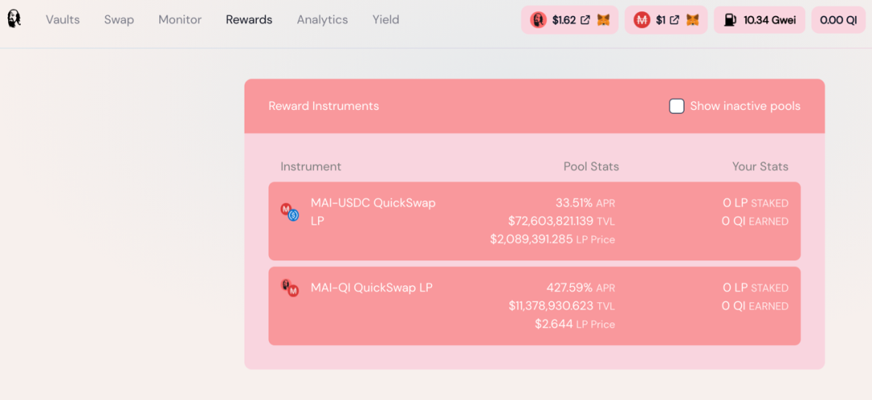This screenshot has width=872, height=400.
Task: Switch to the Monitor tab
Action: click(x=180, y=20)
